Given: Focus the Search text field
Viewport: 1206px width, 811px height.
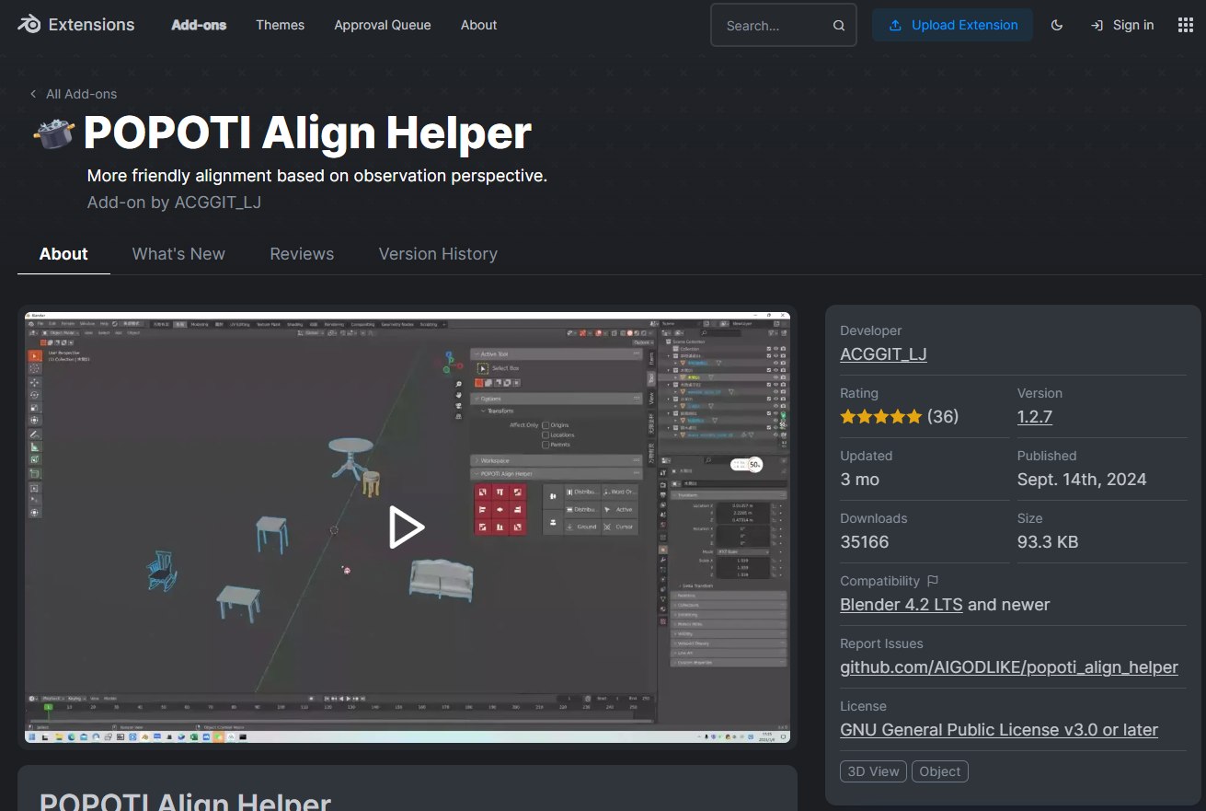Looking at the screenshot, I should (783, 26).
